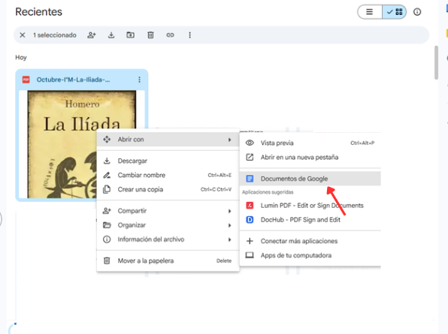The width and height of the screenshot is (448, 334).
Task: Click the share person-plus icon in the selection toolbar
Action: coord(92,35)
